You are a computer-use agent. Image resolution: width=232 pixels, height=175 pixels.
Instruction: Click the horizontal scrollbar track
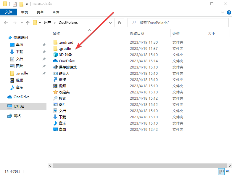(140, 166)
